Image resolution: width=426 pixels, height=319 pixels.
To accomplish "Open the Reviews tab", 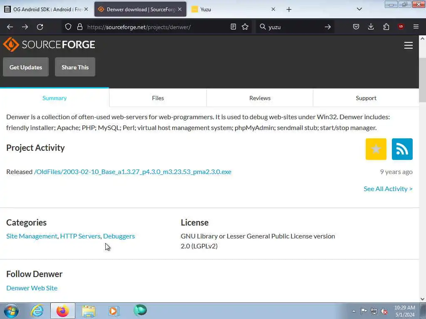I will [260, 98].
